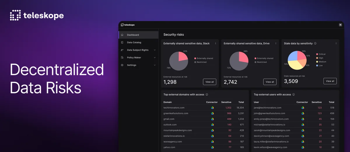The image size is (350, 152).
Task: Click the teleskope banner logo top left
Action: pos(37,15)
